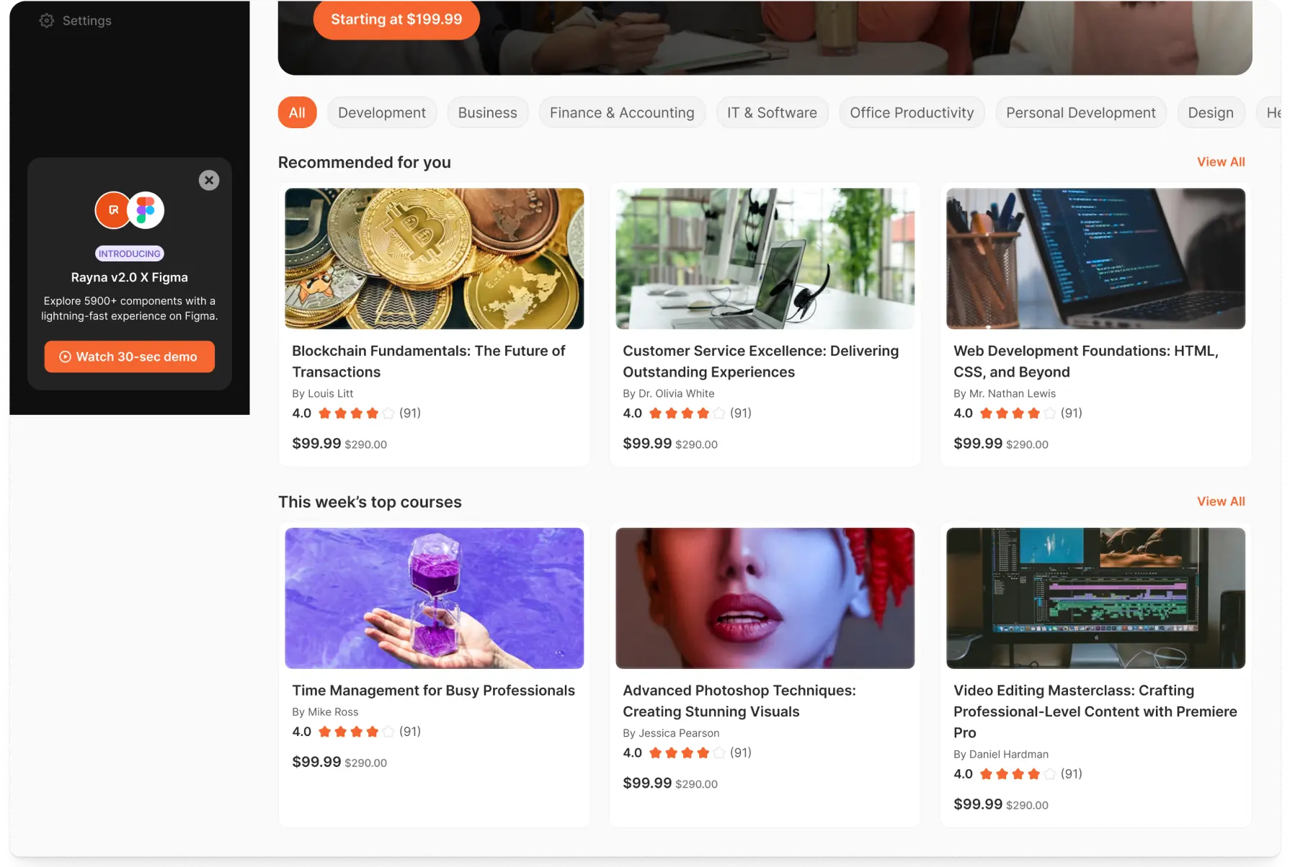
Task: Open the Blockchain Fundamentals course thumbnail
Action: [x=434, y=259]
